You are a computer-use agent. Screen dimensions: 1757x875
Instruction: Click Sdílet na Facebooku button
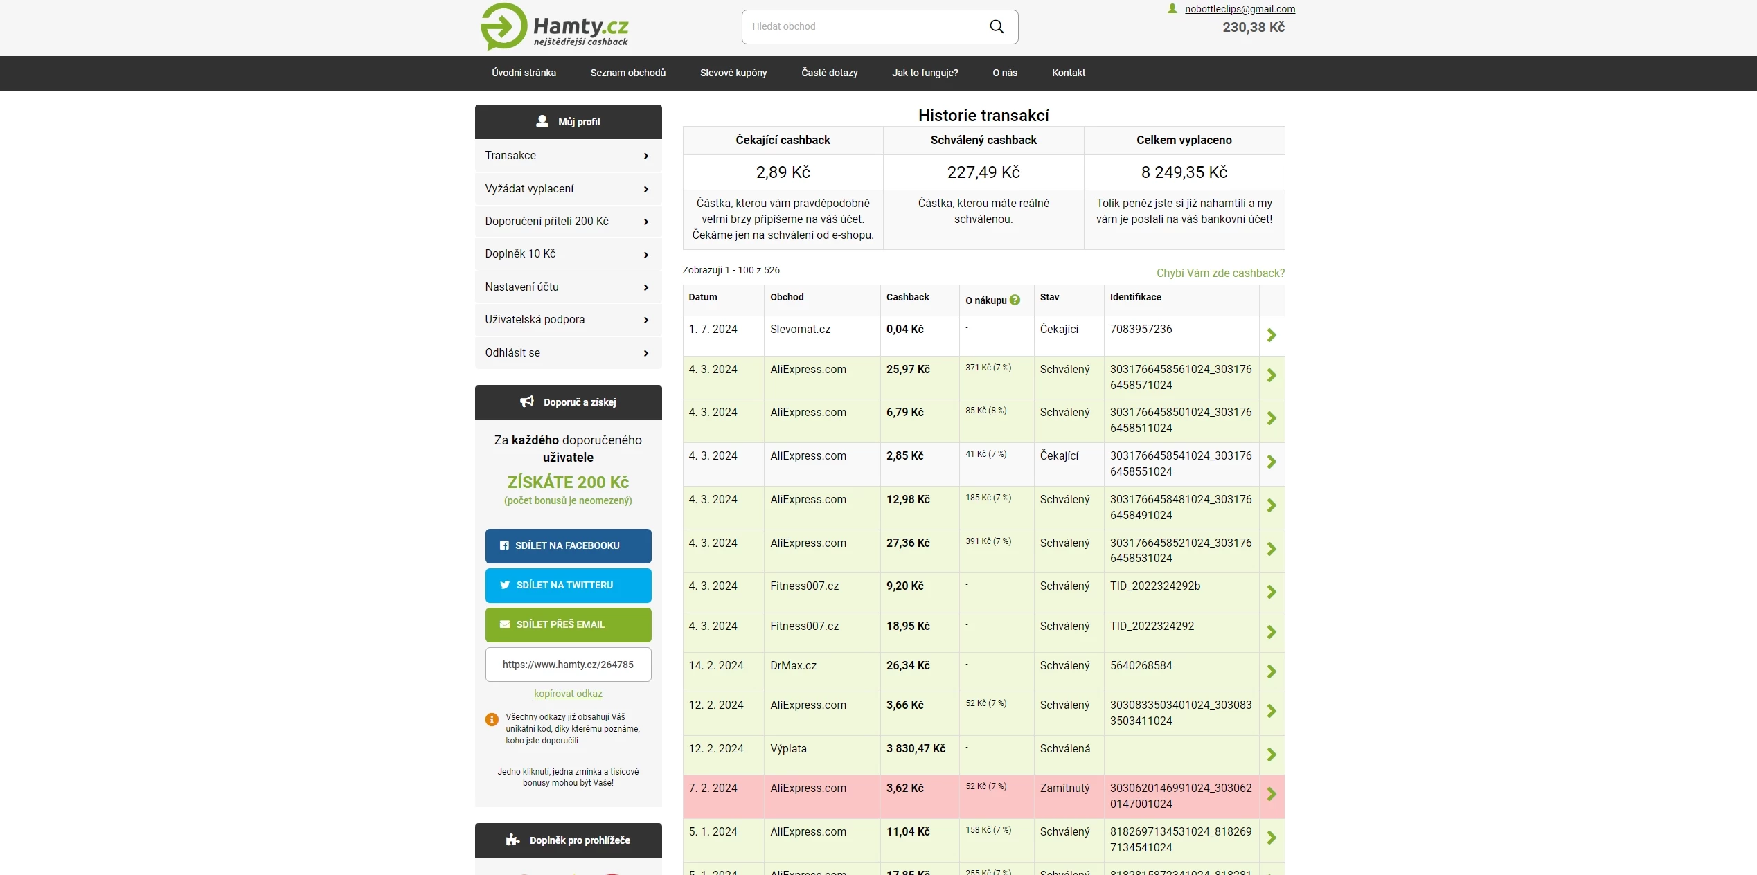[x=568, y=545]
